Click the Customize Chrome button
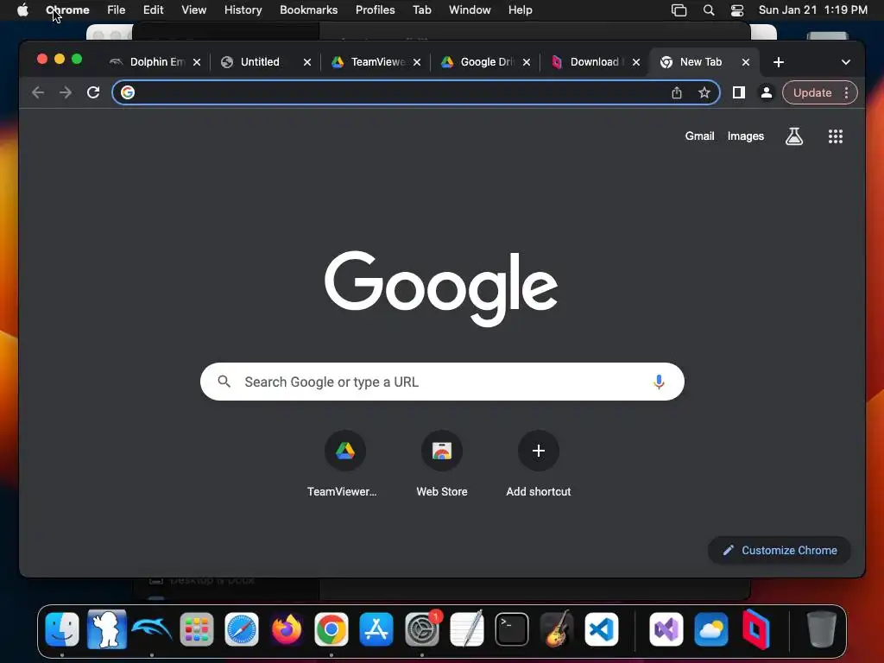Viewport: 884px width, 663px height. pyautogui.click(x=780, y=550)
